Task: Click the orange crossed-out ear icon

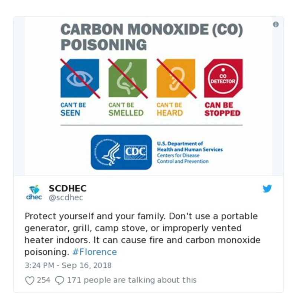Action: 176,78
